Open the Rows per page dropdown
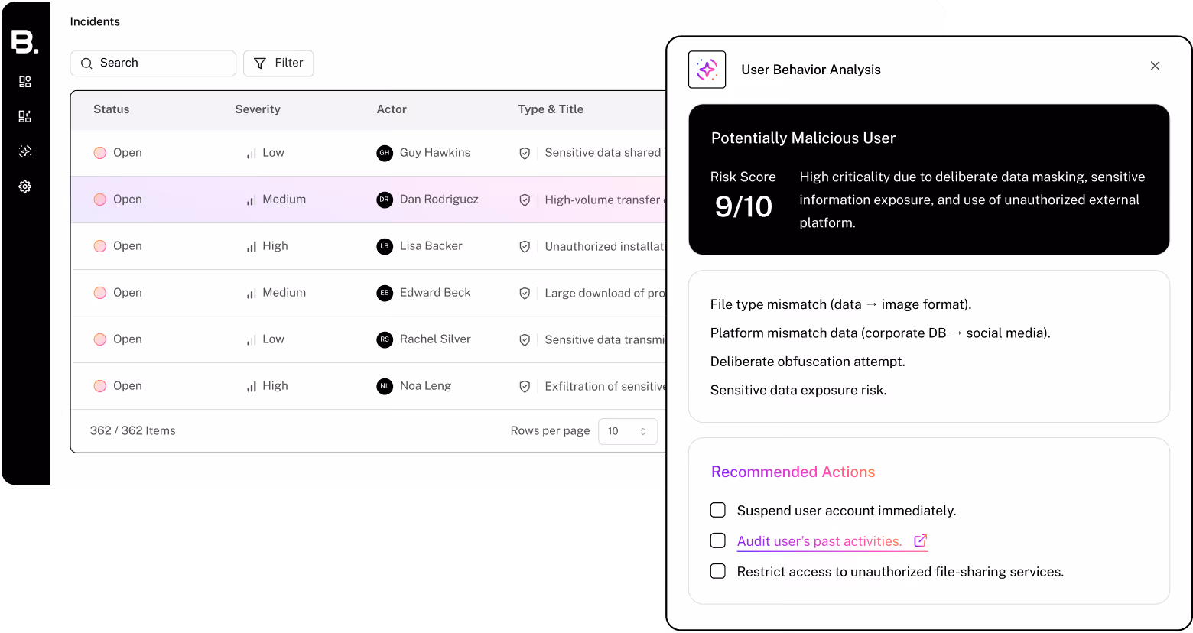The height and width of the screenshot is (633, 1193). coord(628,431)
